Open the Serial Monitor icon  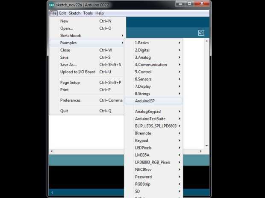(201, 33)
